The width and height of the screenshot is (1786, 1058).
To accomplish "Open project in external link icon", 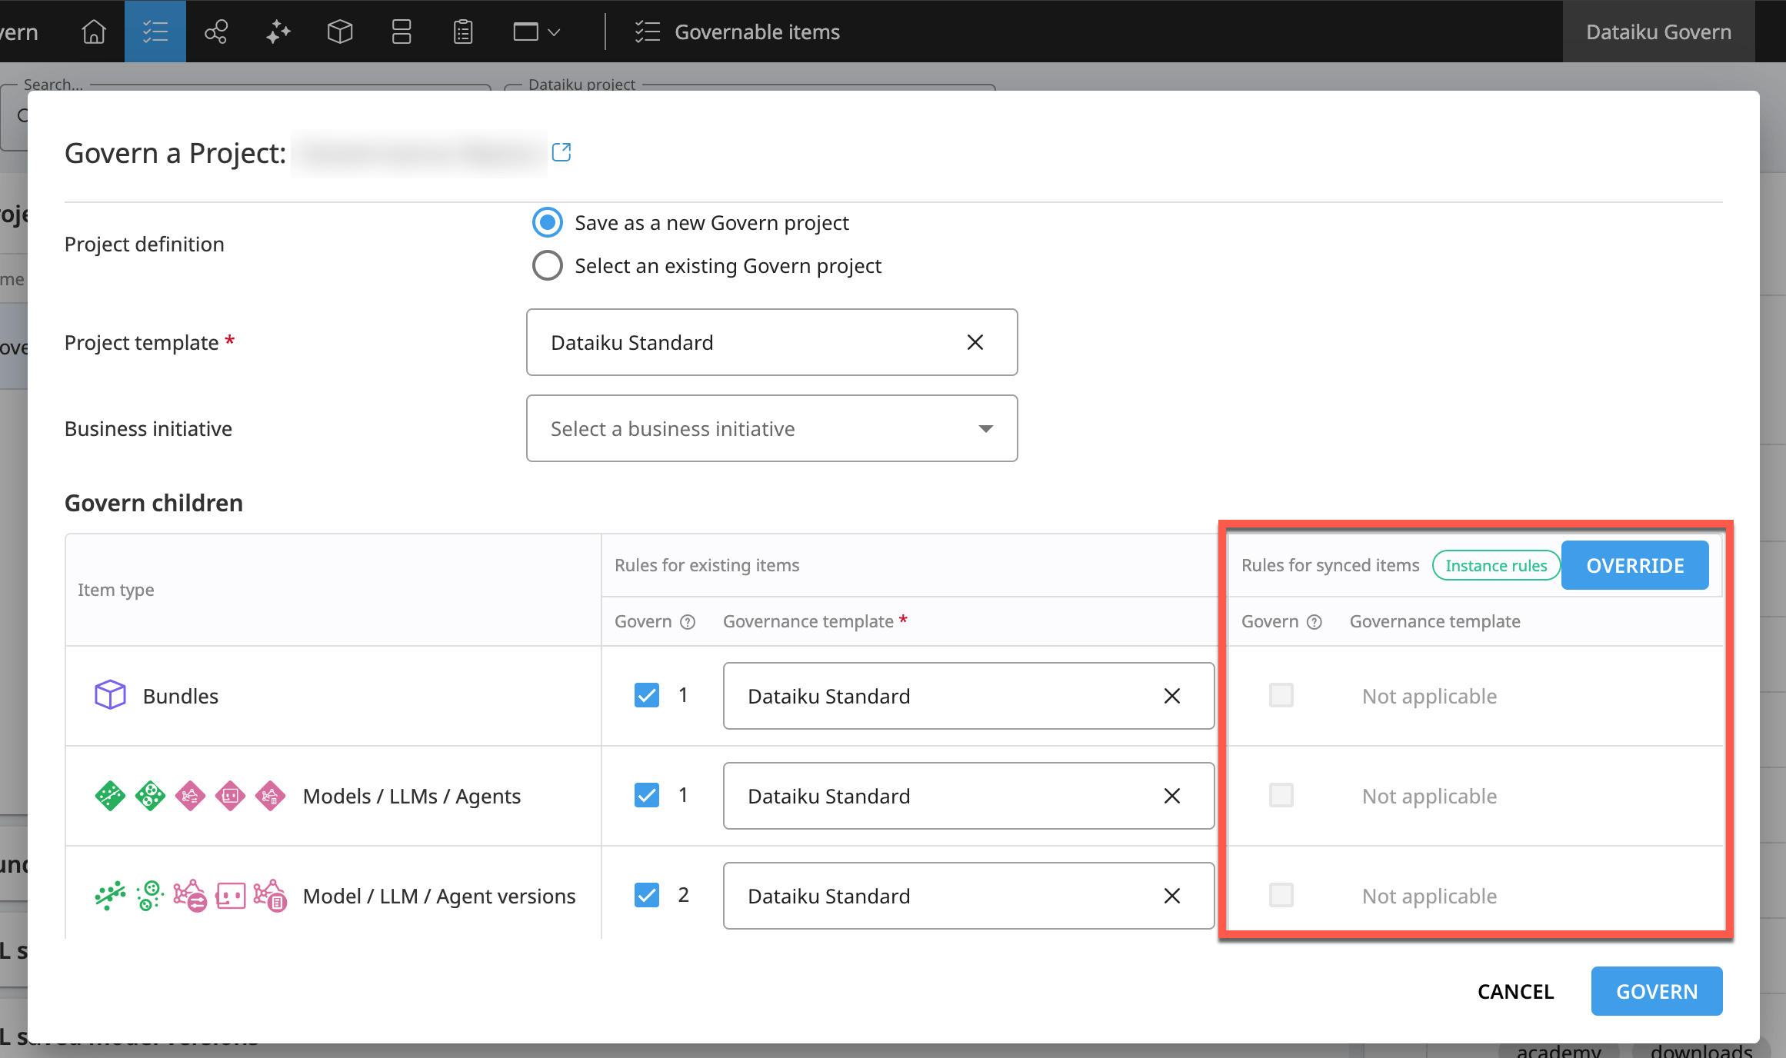I will [561, 152].
